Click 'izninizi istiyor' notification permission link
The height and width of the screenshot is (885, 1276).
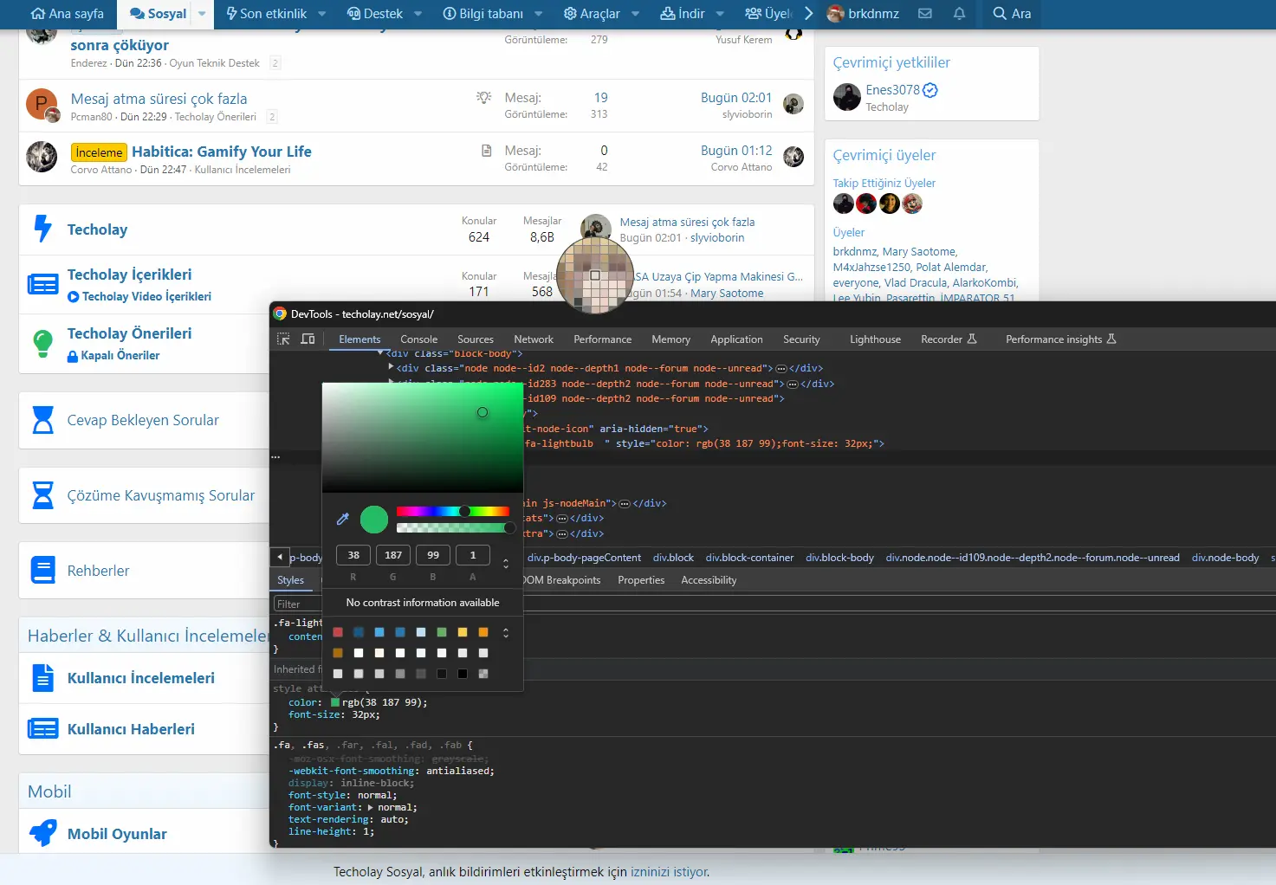669,872
